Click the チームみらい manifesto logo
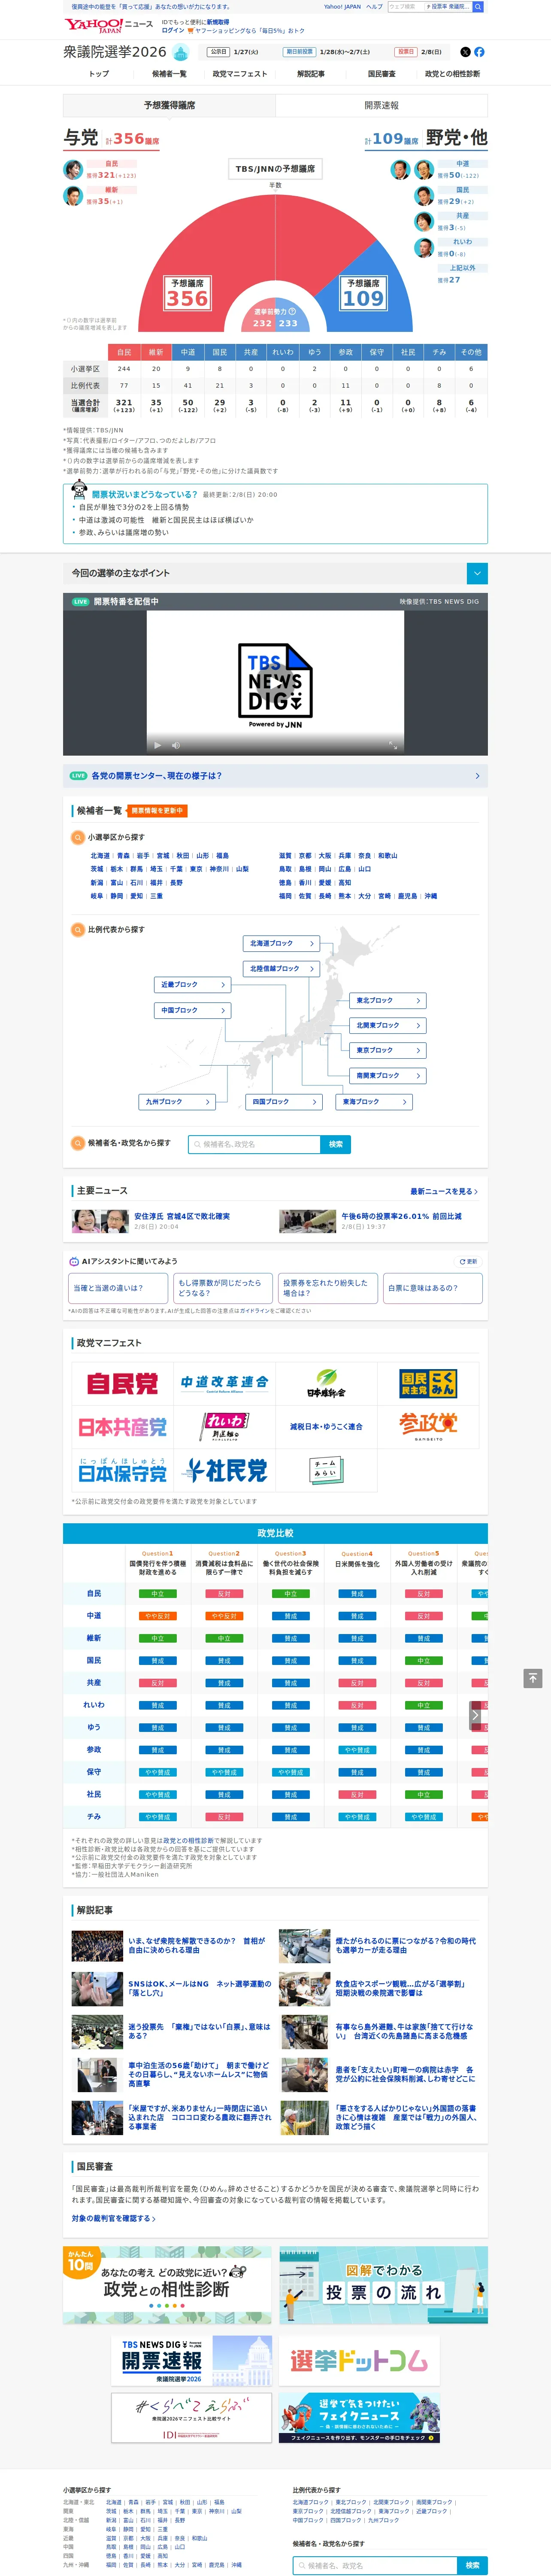 coord(326,1470)
